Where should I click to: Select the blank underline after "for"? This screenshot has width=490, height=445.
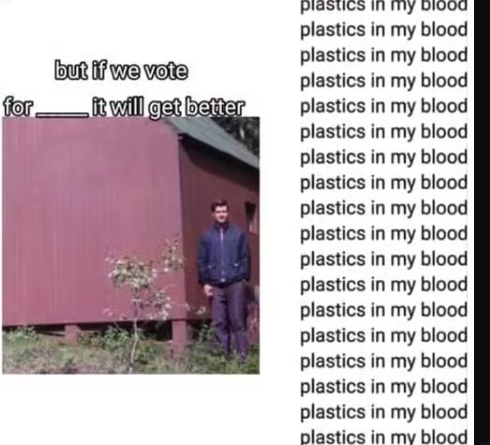tap(62, 115)
